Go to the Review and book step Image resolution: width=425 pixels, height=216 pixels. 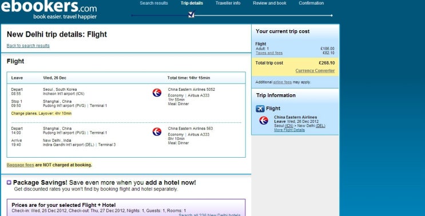click(x=269, y=3)
